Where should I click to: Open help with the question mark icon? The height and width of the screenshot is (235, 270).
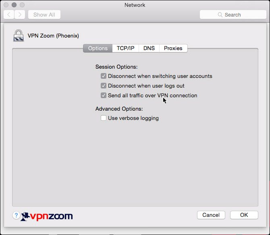pyautogui.click(x=16, y=215)
